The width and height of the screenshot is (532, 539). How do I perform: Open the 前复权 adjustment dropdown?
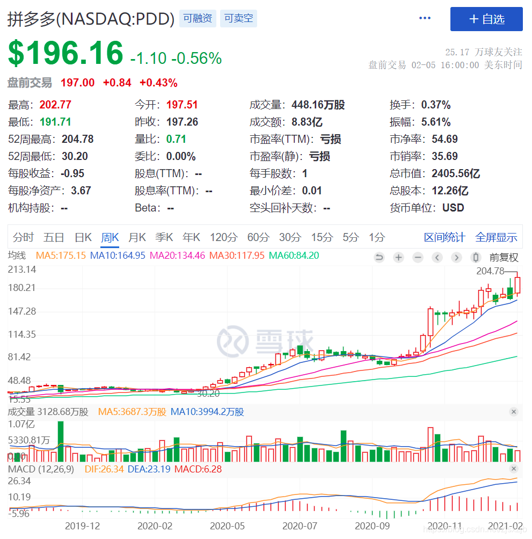[x=504, y=257]
